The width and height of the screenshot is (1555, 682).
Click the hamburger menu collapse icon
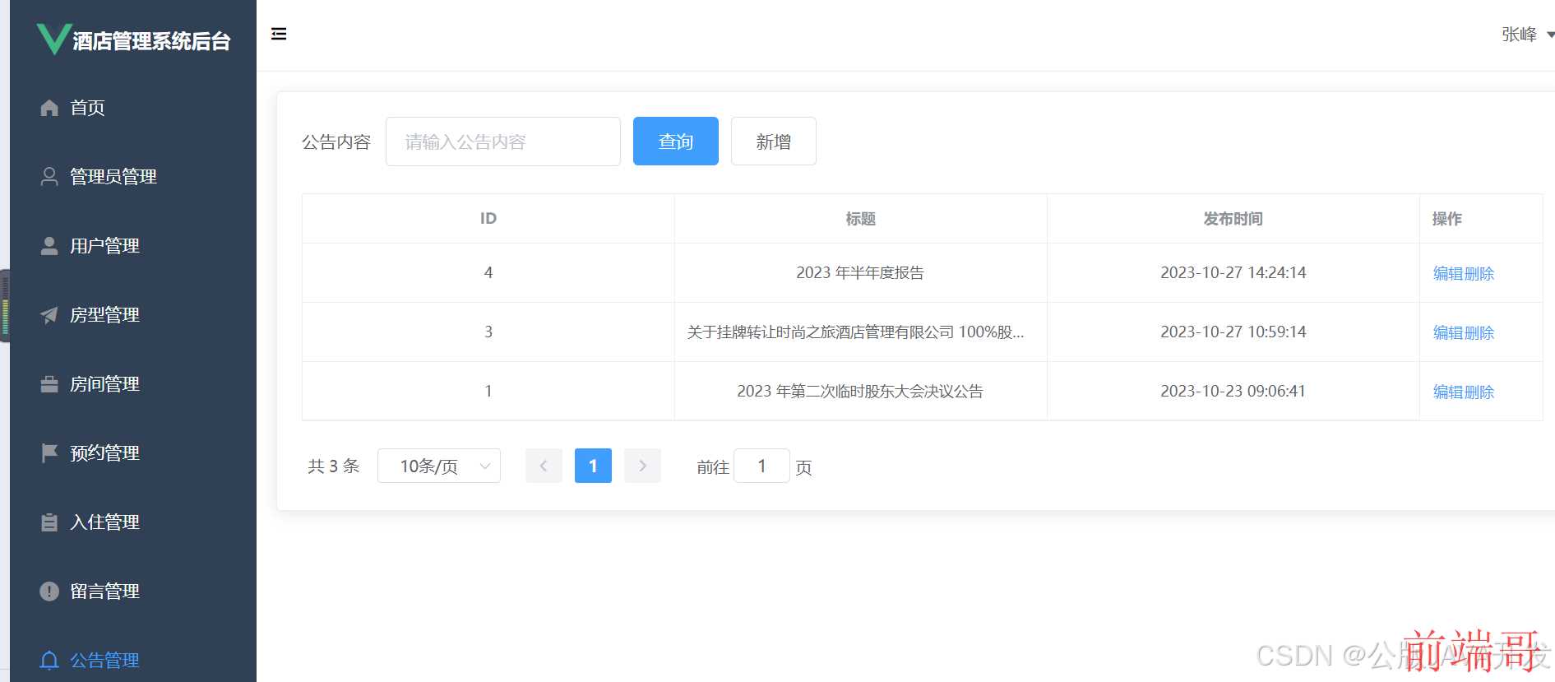tap(279, 34)
